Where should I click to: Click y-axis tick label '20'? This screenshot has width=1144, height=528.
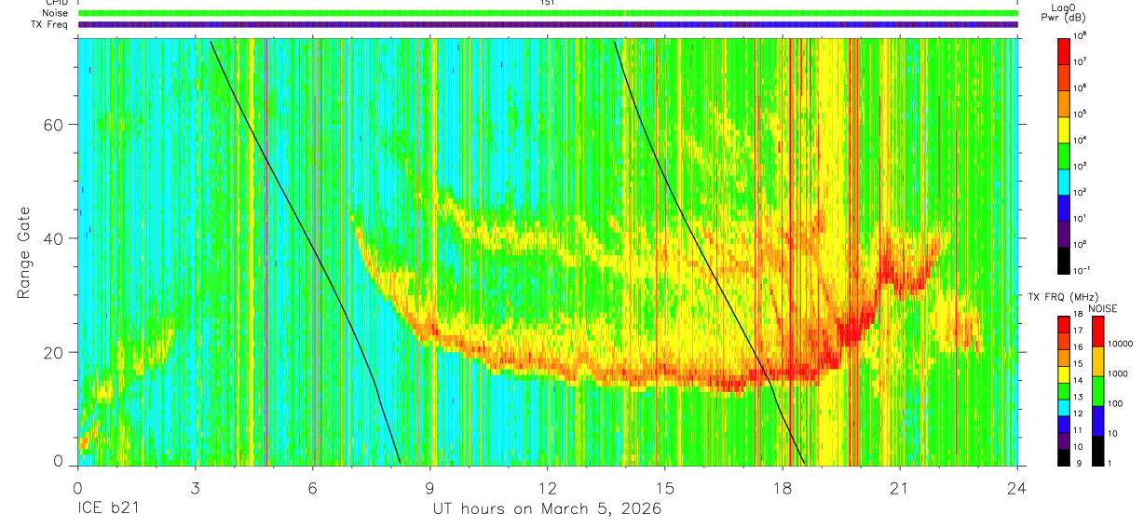click(x=54, y=352)
